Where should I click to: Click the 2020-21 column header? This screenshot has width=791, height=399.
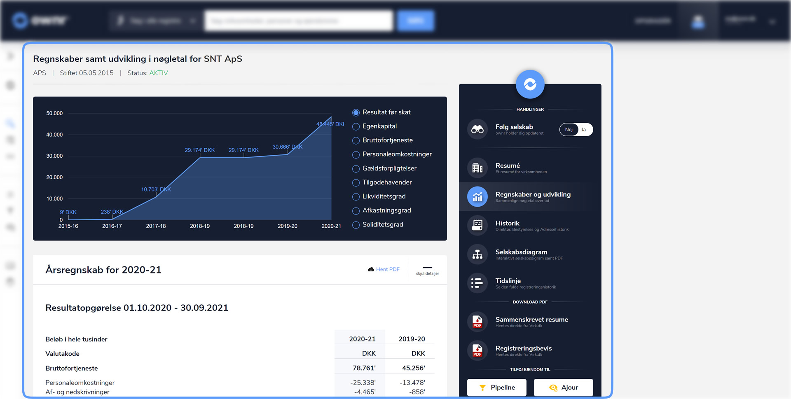tap(362, 339)
